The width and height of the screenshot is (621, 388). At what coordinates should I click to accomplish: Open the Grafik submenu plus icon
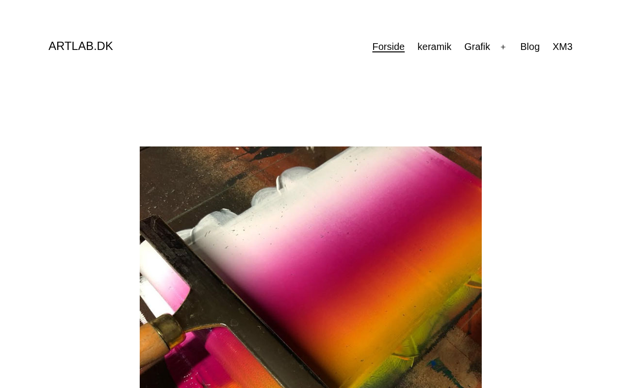click(x=503, y=47)
